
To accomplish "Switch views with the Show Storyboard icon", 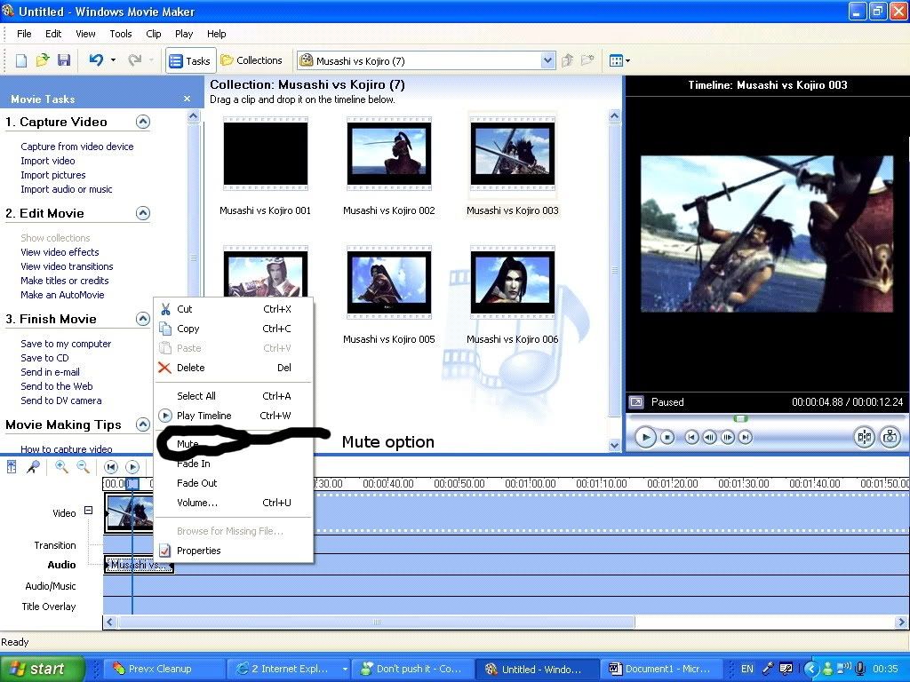I will [12, 466].
